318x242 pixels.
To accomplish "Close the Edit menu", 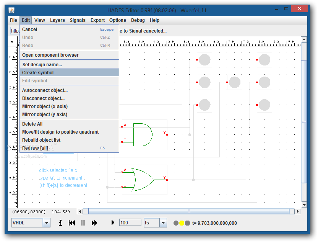I will (26, 20).
